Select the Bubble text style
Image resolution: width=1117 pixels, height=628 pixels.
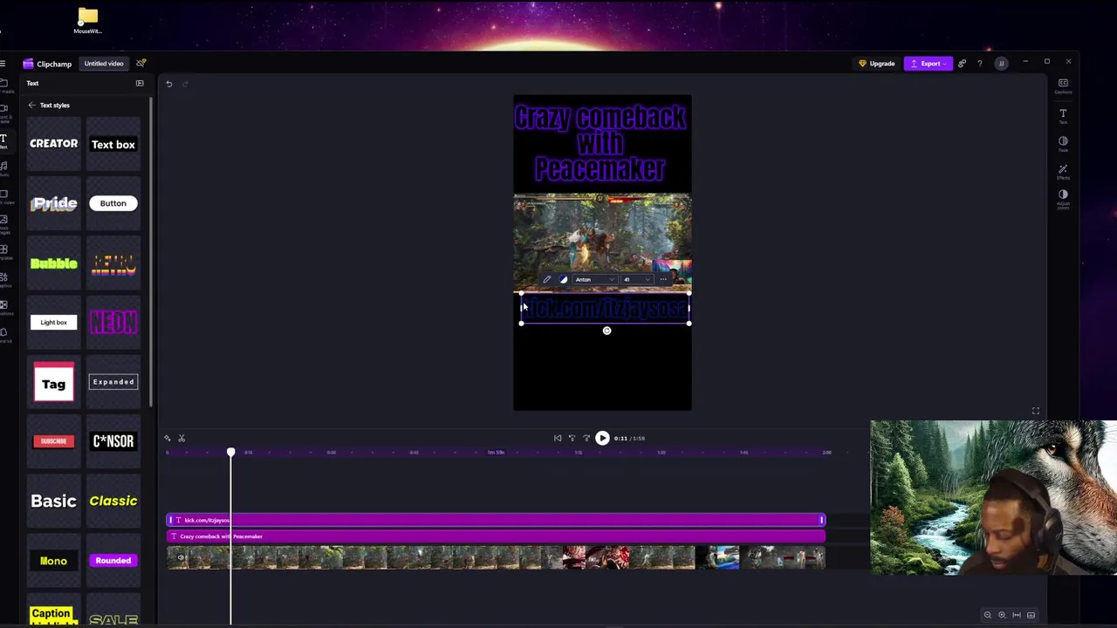[x=54, y=263]
